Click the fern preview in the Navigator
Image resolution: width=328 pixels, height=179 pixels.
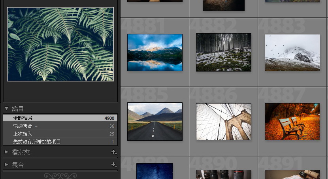[60, 44]
